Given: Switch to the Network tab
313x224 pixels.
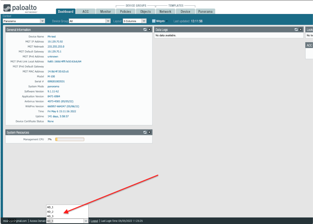Looking at the screenshot, I should pyautogui.click(x=166, y=12).
